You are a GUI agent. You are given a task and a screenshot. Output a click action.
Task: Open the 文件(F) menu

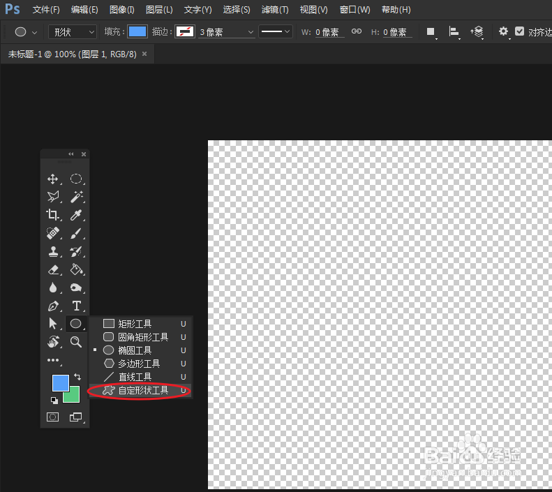46,10
